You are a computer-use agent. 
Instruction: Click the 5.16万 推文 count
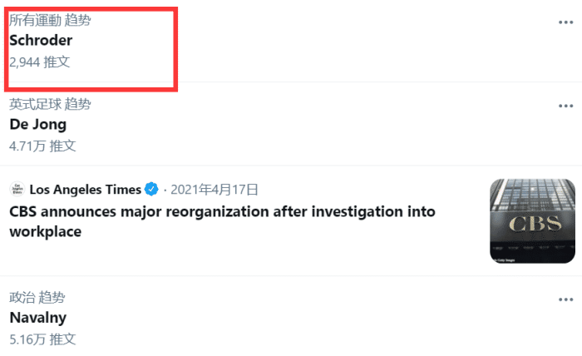[42, 339]
